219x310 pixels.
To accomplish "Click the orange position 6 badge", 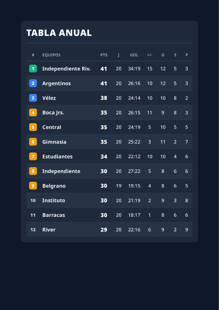I will (x=33, y=142).
